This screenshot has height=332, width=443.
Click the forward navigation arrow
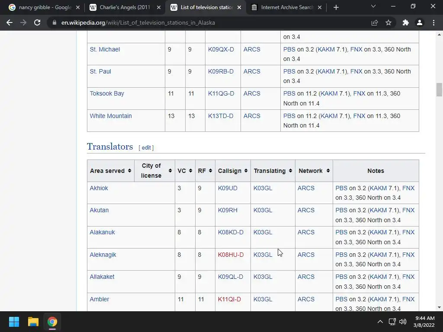[x=23, y=22]
